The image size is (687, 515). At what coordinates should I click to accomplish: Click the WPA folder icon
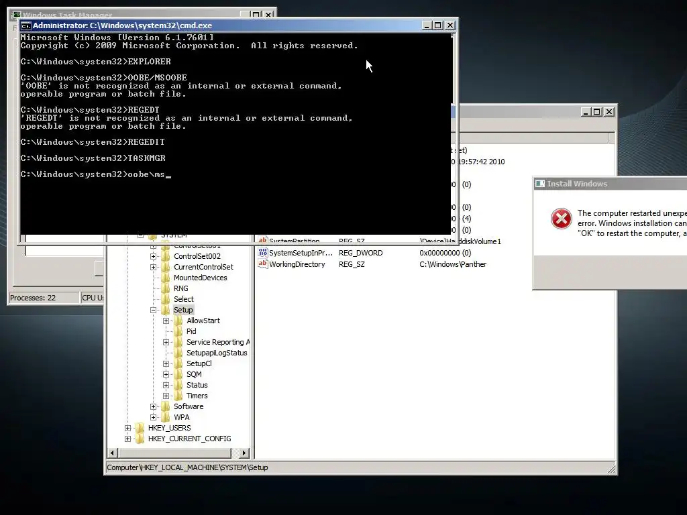pos(166,417)
